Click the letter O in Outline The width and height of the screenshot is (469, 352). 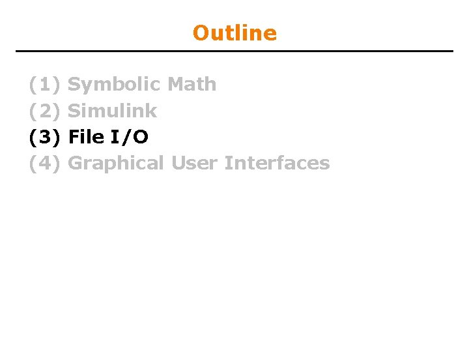[200, 33]
